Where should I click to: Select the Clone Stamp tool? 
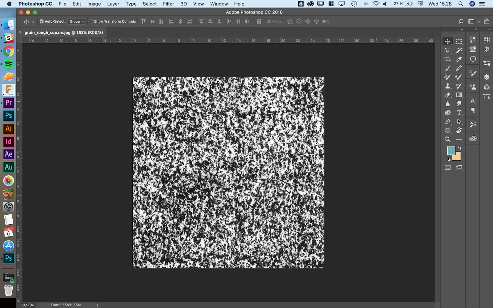tap(448, 86)
